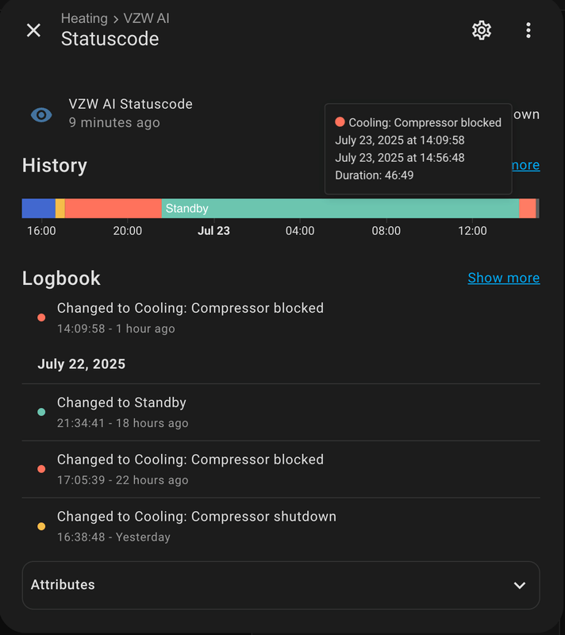Open the Compressor shutdown log entry
The height and width of the screenshot is (635, 565).
[197, 526]
